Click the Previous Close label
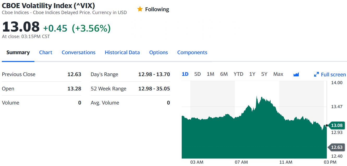Image resolution: width=347 pixels, height=166 pixels. 19,74
